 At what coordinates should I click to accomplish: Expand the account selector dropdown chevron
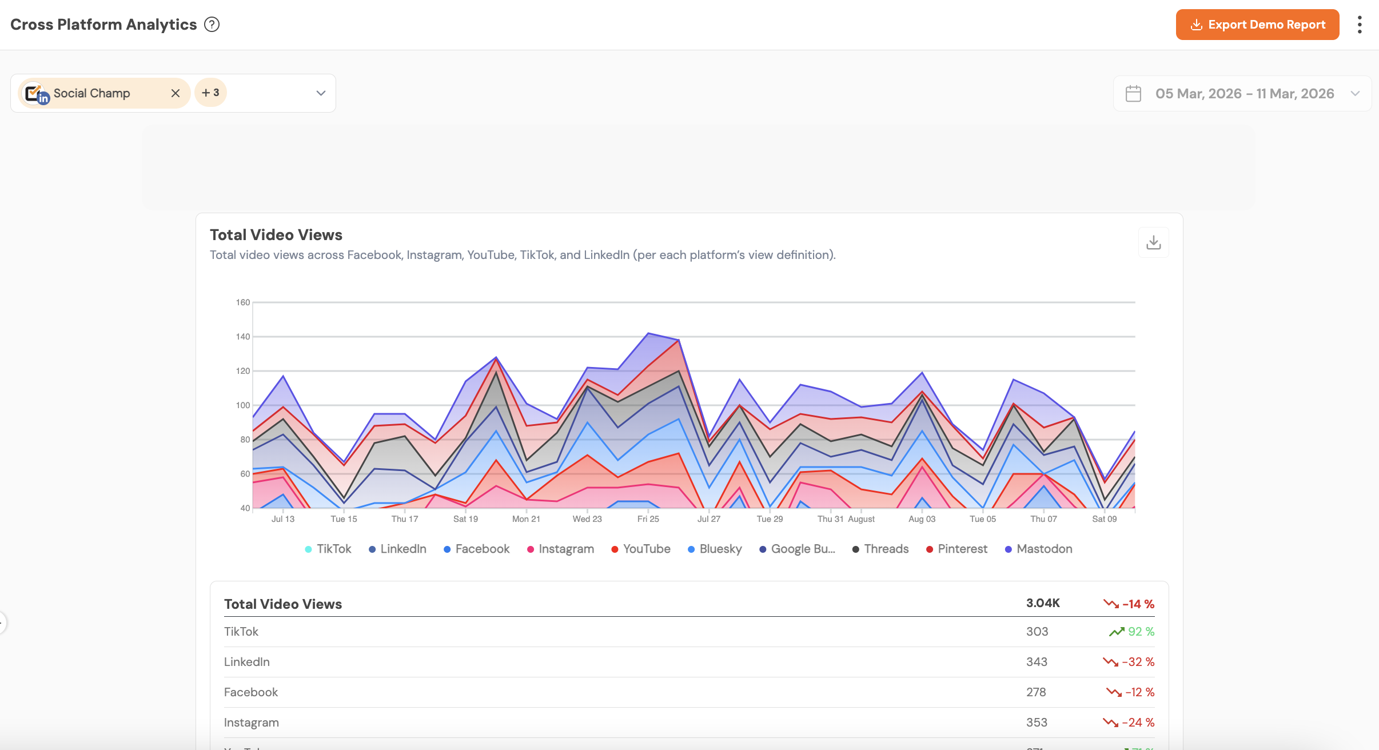(321, 93)
